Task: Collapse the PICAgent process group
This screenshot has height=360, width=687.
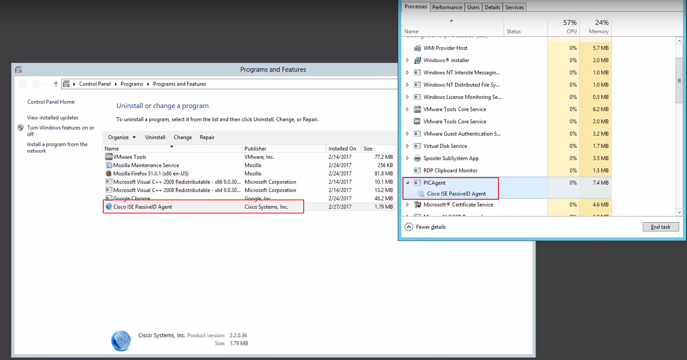Action: pos(407,183)
